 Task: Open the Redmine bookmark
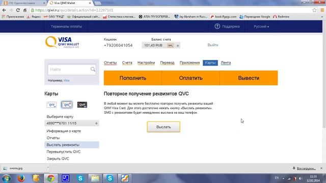coord(281,17)
